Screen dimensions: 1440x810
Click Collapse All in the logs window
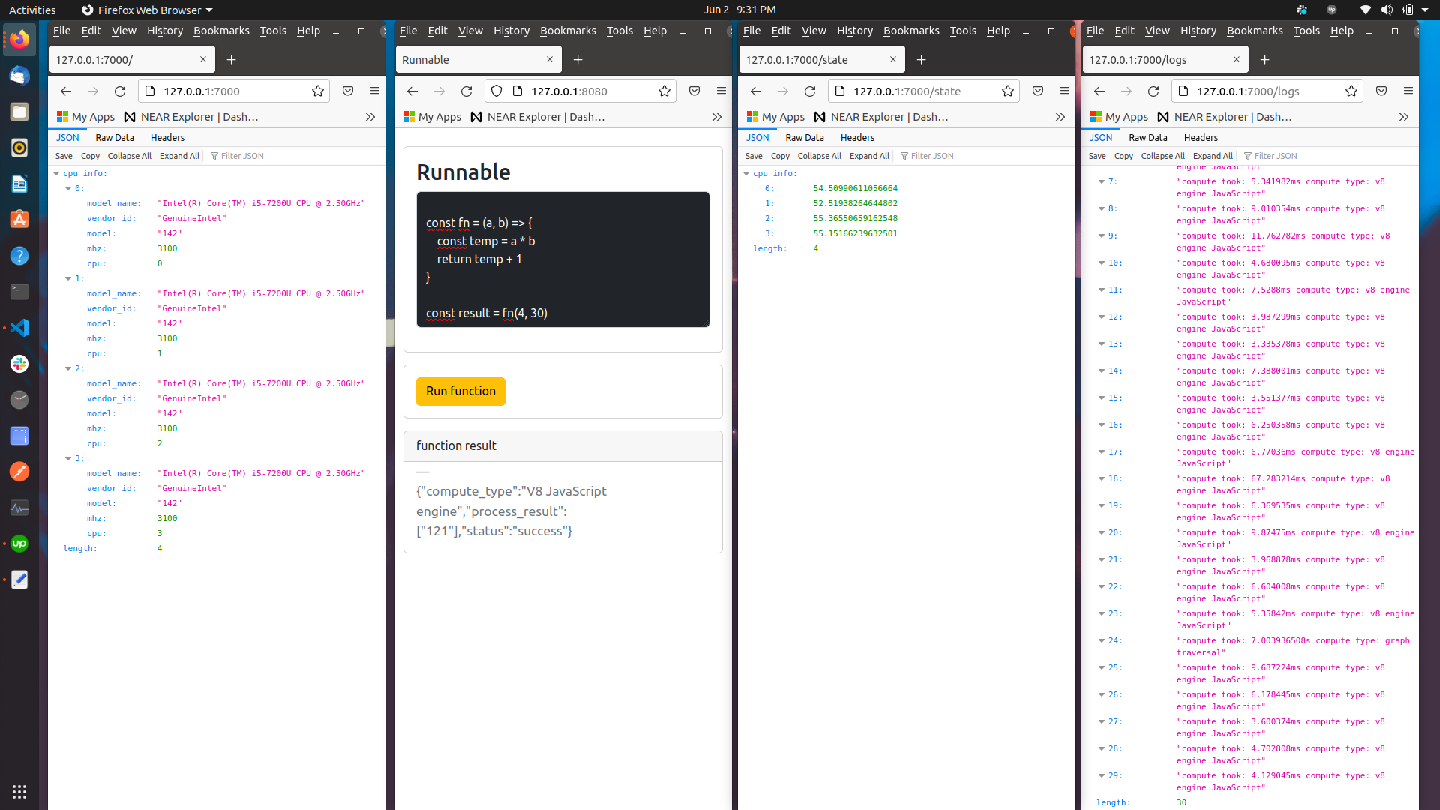coord(1162,156)
